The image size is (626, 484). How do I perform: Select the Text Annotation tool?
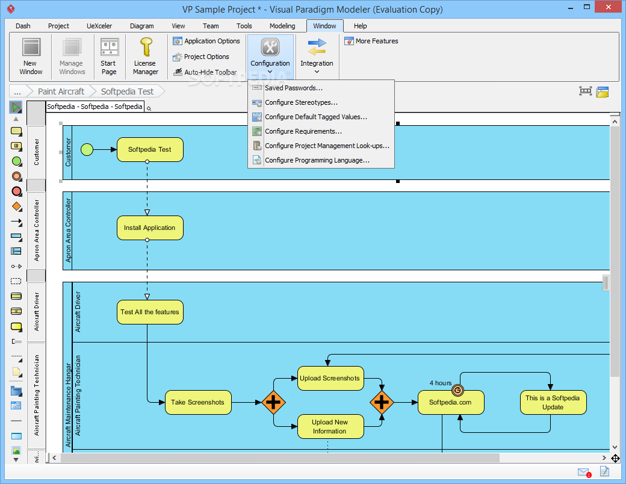pyautogui.click(x=16, y=341)
